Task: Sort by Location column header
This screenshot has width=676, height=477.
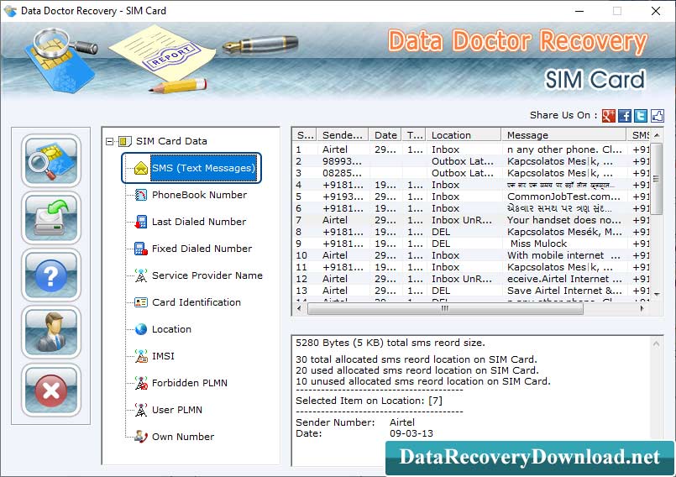Action: coord(464,135)
